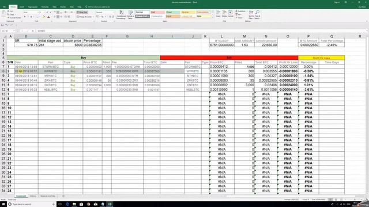Toggle the Wrap Text button
The height and width of the screenshot is (207, 369).
point(82,12)
